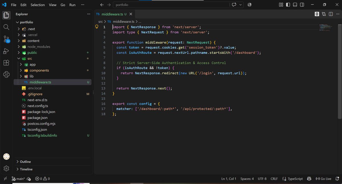Screen dimensions: 342x184
Task: Click the icon right of the chat dropdown
Action: pos(250,5)
